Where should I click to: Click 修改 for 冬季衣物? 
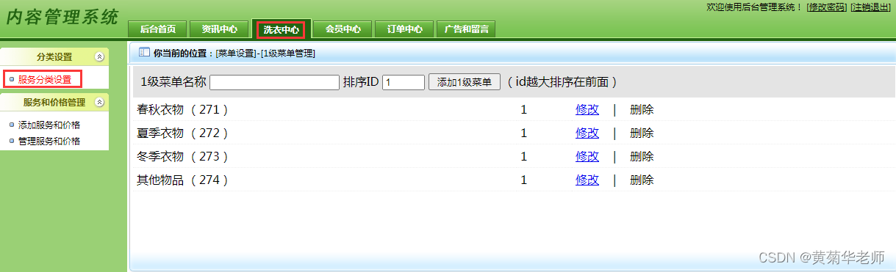[587, 157]
